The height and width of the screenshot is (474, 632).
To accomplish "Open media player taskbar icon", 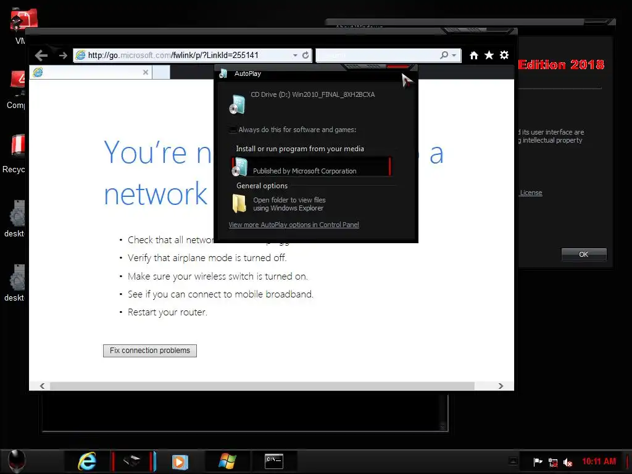I will [x=180, y=462].
